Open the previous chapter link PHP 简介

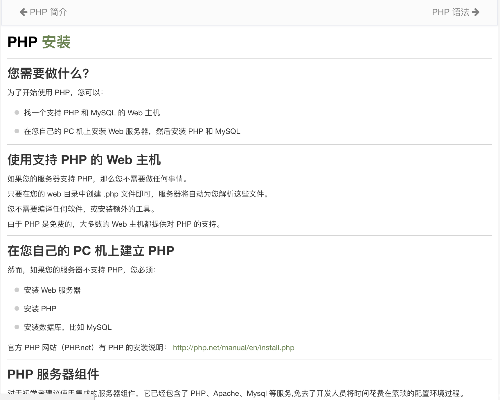pos(48,12)
